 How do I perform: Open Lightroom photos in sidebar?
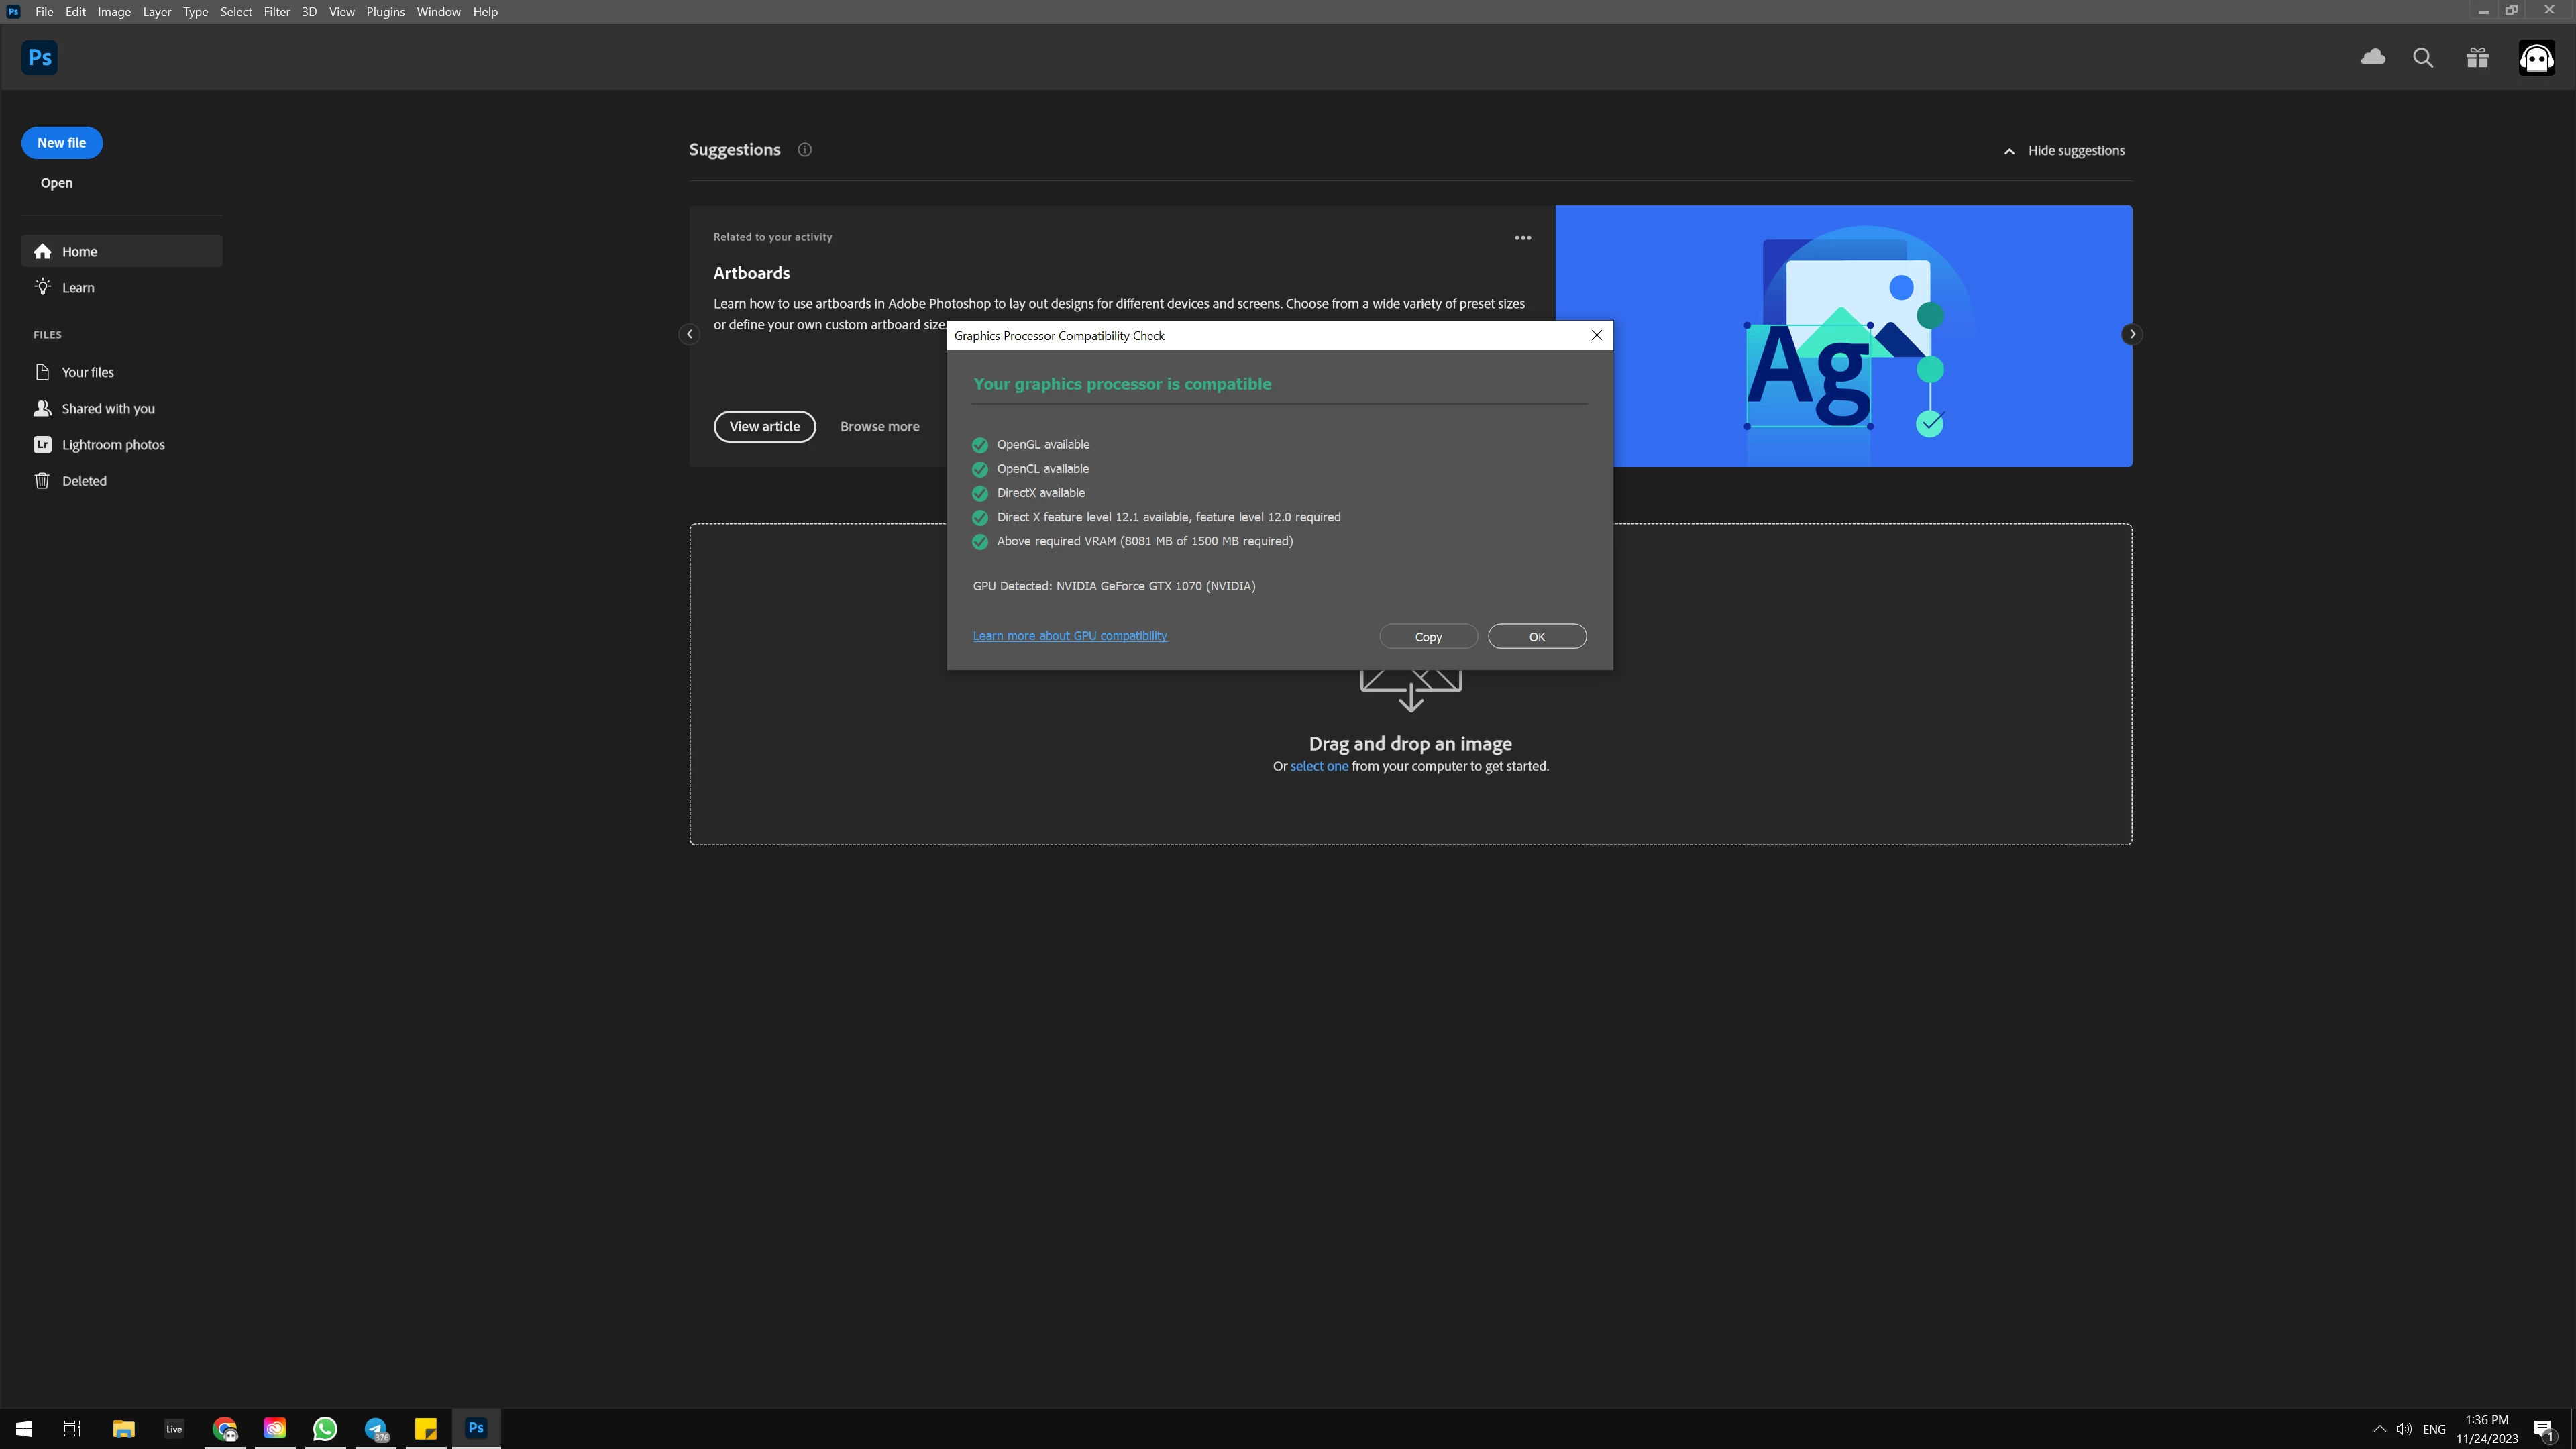point(112,445)
